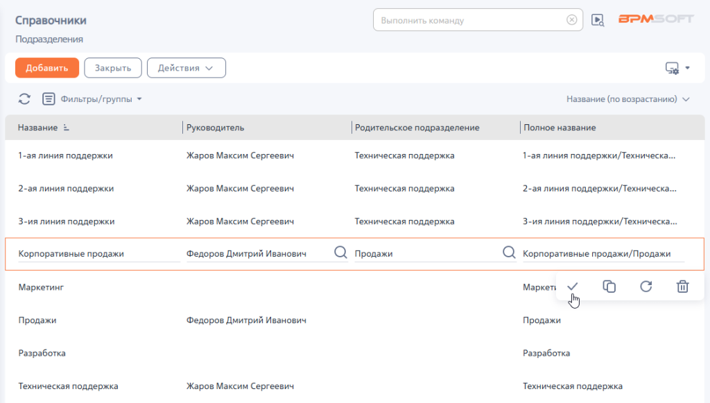Viewport: 710px width, 403px height.
Task: Edit the Корпоративные продажи name field
Action: (x=97, y=254)
